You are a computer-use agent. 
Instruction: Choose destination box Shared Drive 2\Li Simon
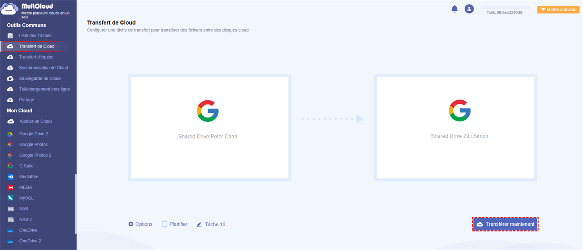[x=455, y=128]
